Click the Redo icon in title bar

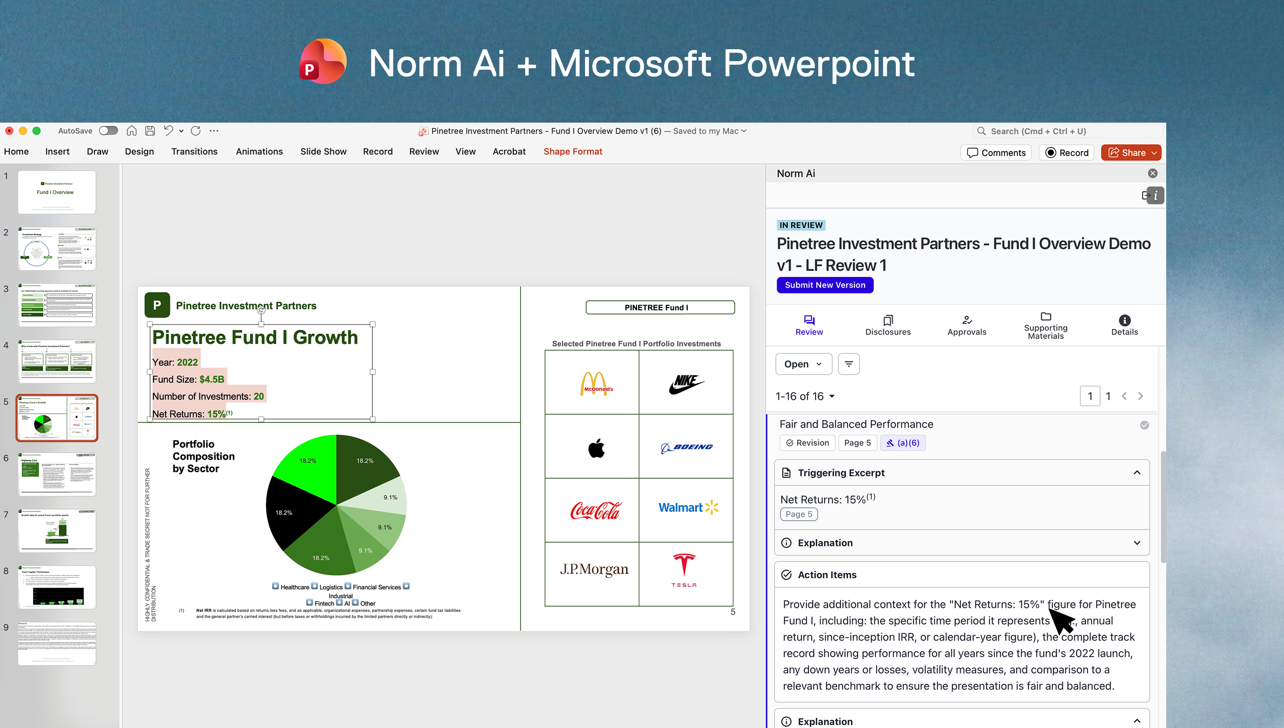tap(195, 130)
